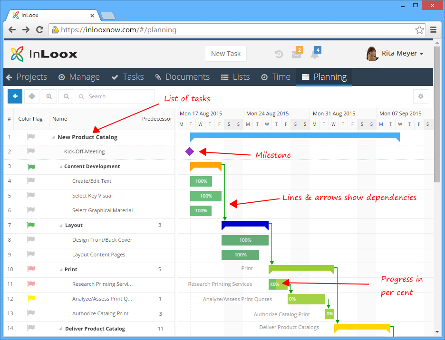The height and width of the screenshot is (340, 445).
Task: Collapse the Deliver Product Catalog group
Action: click(60, 329)
